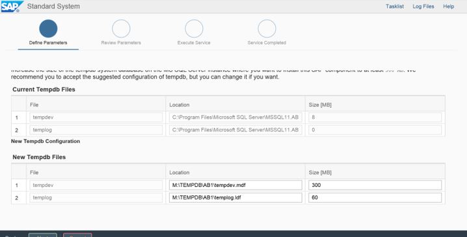Click the Location header in Current Tempdb Files
Screen dimensions: 467x237
180,105
